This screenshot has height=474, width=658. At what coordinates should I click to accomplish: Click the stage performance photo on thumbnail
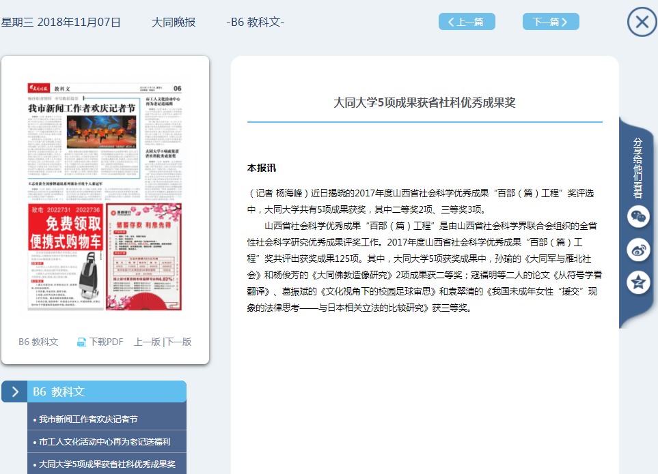tap(102, 132)
